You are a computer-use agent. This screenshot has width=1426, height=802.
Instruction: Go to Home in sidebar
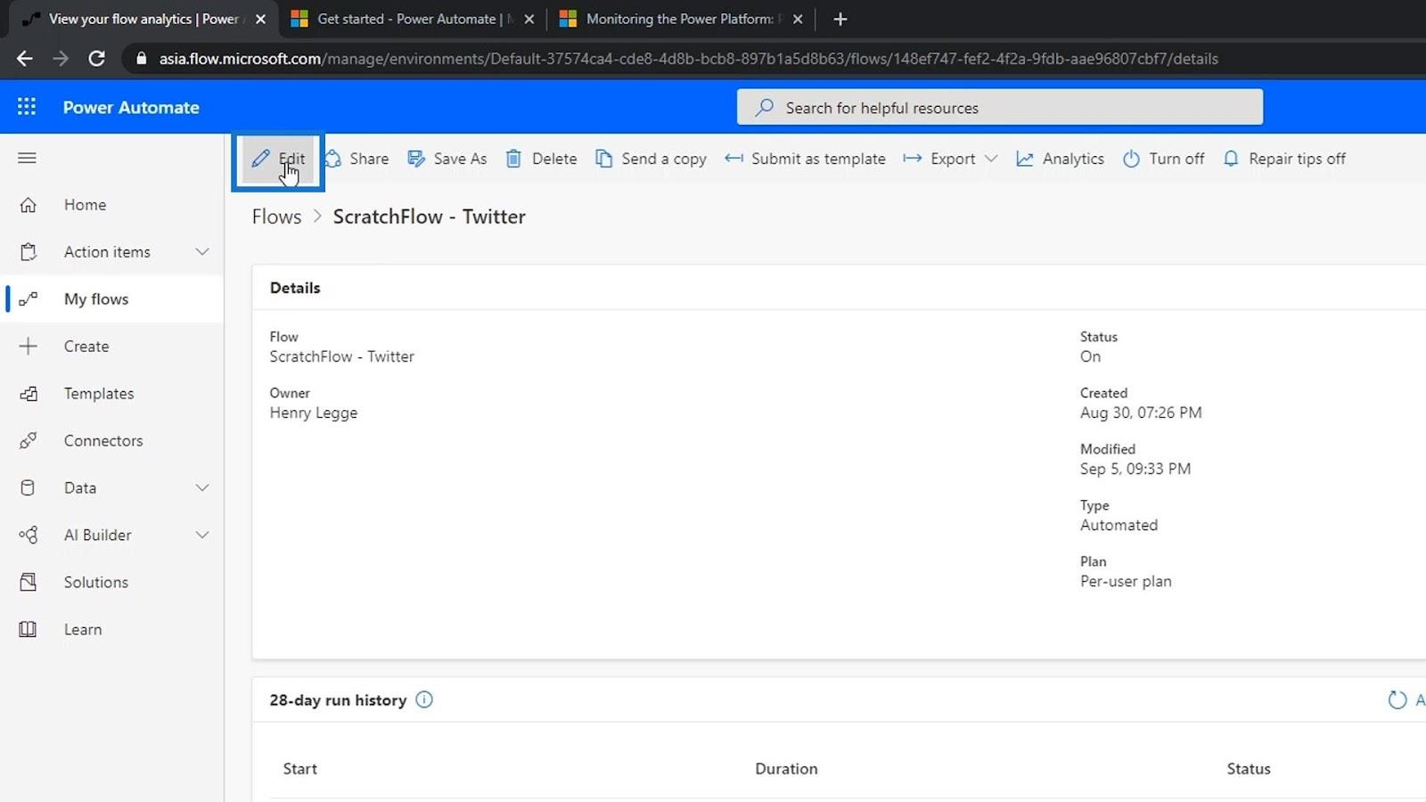click(111, 205)
